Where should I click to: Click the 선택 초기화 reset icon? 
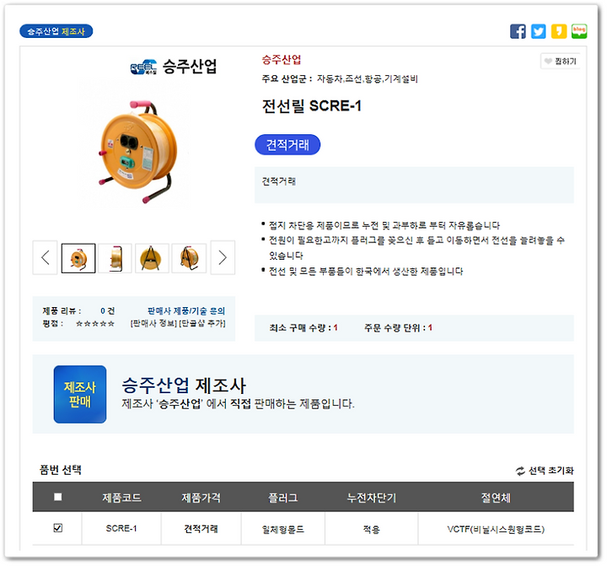pos(520,471)
